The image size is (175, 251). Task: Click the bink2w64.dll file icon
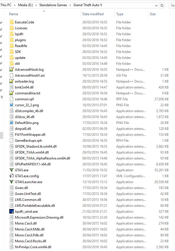pos(12,87)
